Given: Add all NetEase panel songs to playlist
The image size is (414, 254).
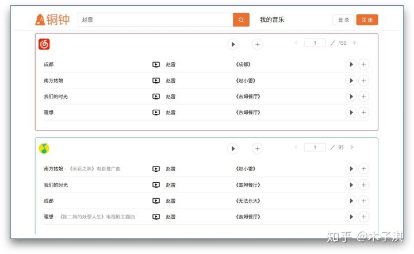Looking at the screenshot, I should (x=258, y=44).
